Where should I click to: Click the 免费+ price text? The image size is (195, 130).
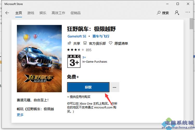73,77
